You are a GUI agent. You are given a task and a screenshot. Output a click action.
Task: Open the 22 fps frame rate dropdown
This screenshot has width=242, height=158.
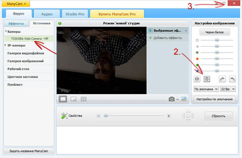click(228, 89)
